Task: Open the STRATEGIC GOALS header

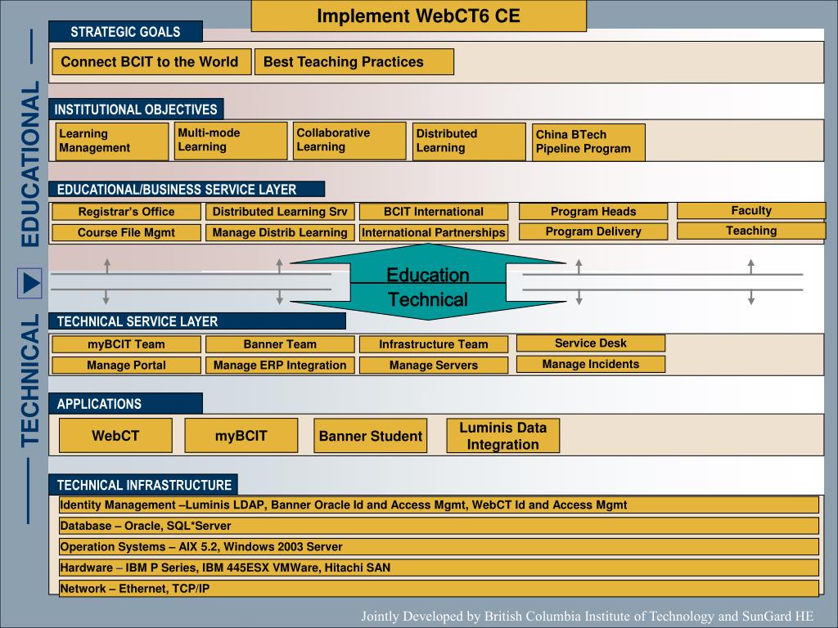Action: point(125,32)
